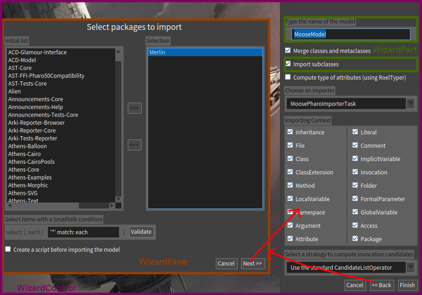The width and height of the screenshot is (422, 295).
Task: Uncheck the ClassExtension checkbox
Action: pyautogui.click(x=290, y=172)
